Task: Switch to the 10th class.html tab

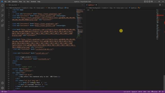Action: (13, 5)
